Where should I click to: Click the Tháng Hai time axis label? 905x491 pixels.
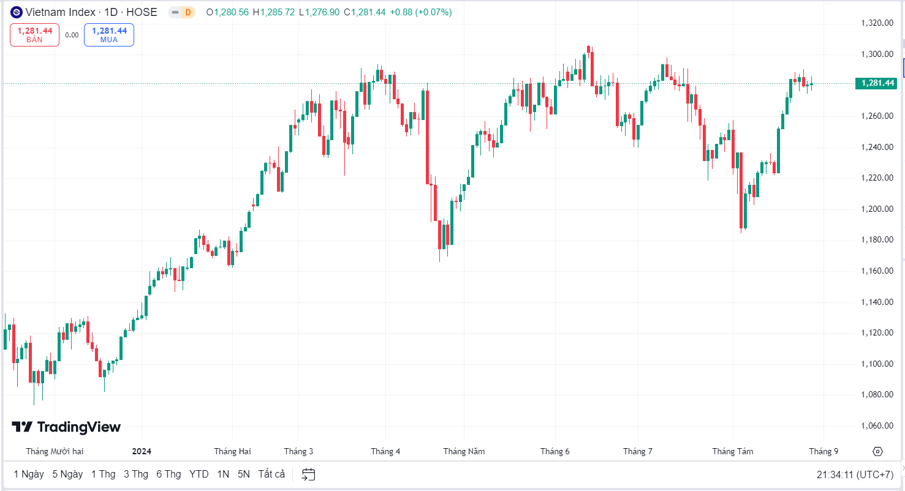click(x=232, y=452)
